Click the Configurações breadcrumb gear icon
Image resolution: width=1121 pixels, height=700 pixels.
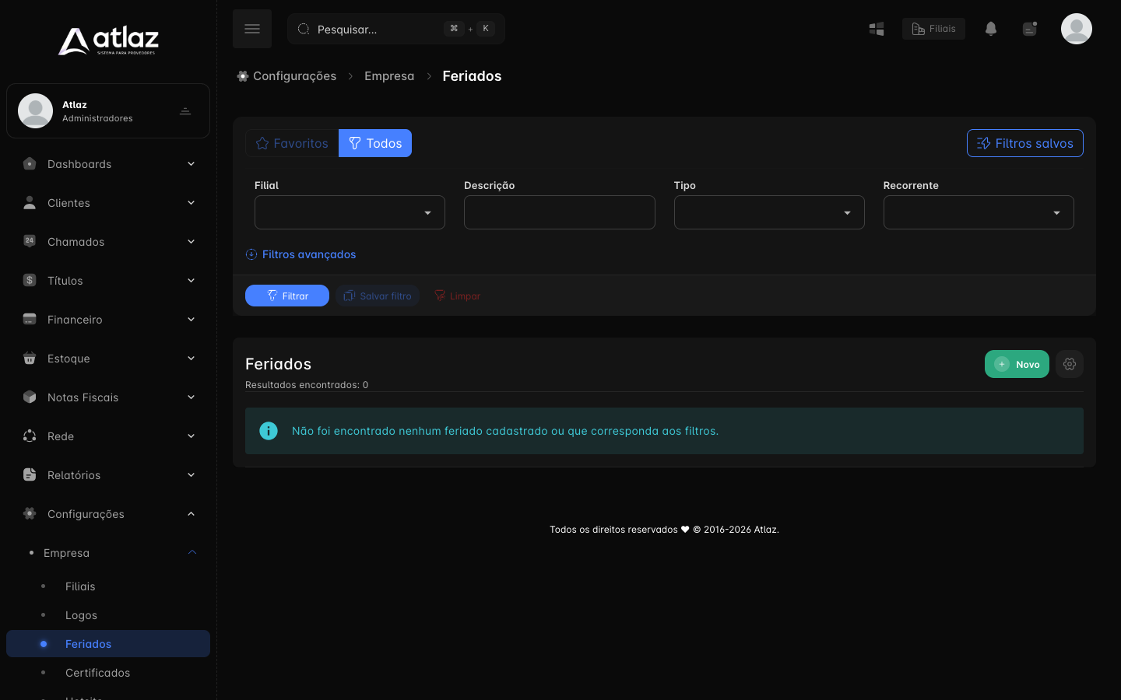pyautogui.click(x=243, y=76)
